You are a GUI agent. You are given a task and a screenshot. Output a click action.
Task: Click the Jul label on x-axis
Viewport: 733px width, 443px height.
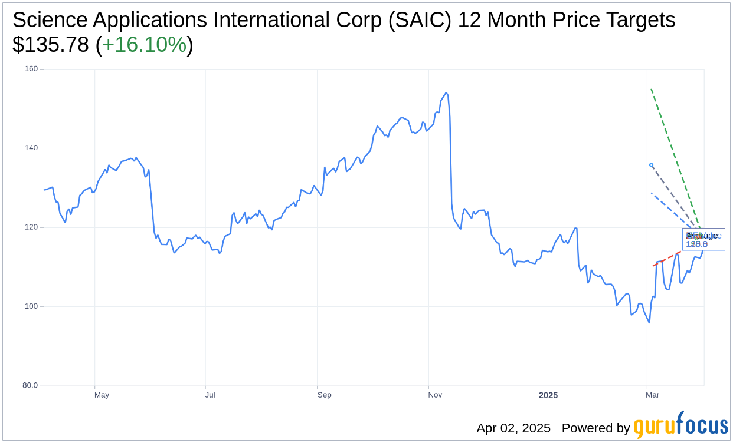pos(210,395)
